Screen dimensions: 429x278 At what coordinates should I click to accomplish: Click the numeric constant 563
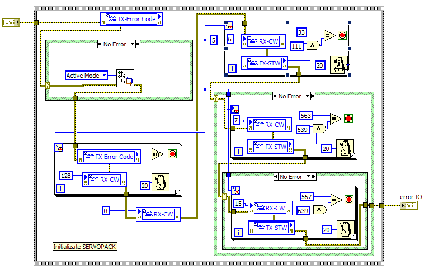coord(306,115)
